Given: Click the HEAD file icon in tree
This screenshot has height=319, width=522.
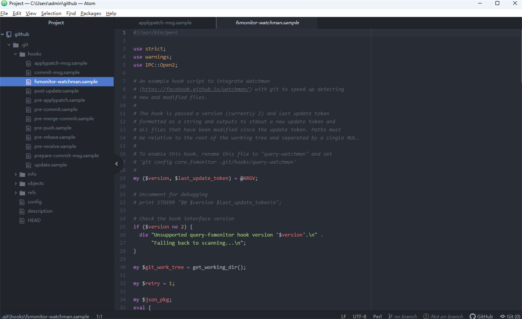Looking at the screenshot, I should 22,220.
